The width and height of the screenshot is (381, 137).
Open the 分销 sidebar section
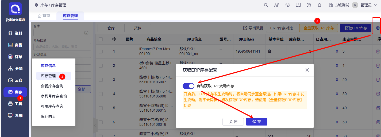point(15,69)
